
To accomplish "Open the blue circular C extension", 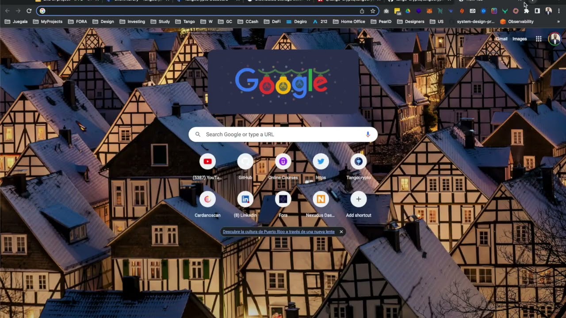I will coord(483,11).
